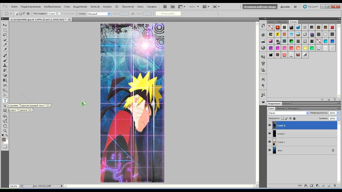This screenshot has height=192, width=342.
Task: Toggle lock transparent pixels
Action: [x=282, y=118]
